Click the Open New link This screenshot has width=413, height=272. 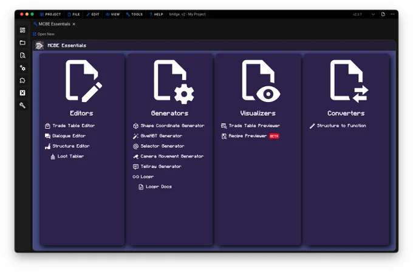point(44,34)
